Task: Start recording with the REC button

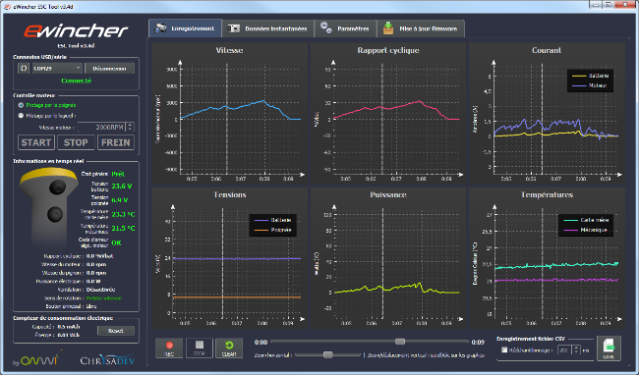Action: tap(169, 348)
